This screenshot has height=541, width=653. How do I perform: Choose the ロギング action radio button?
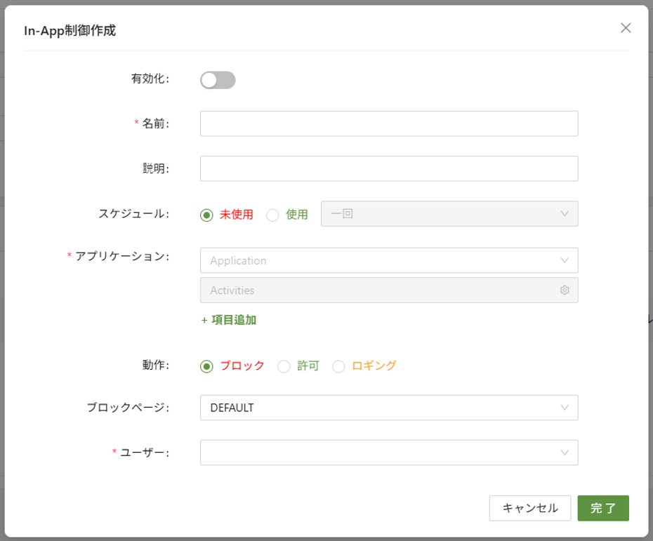point(338,366)
